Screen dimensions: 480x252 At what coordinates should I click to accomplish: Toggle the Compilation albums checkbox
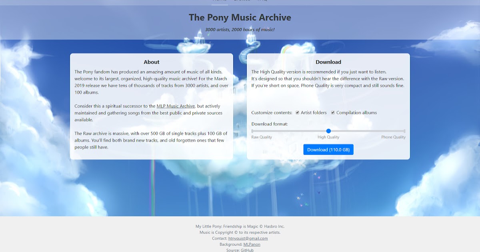(x=333, y=113)
